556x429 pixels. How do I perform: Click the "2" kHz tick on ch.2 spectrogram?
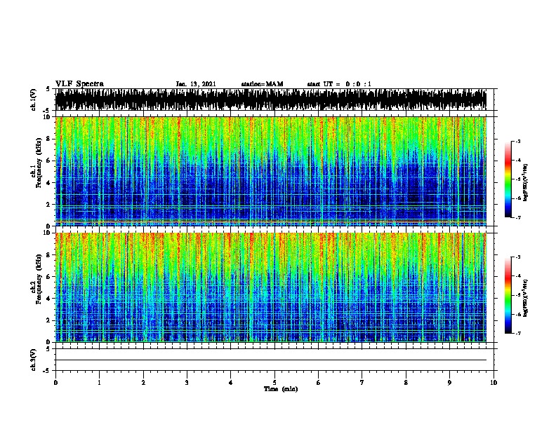[49, 320]
